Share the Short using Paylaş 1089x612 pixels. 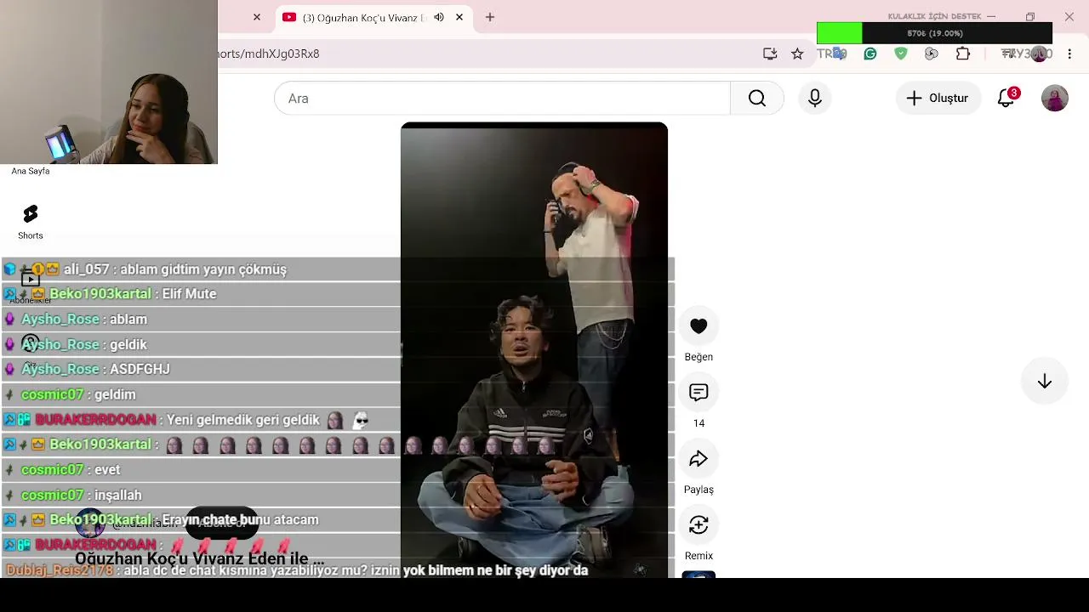tap(698, 459)
